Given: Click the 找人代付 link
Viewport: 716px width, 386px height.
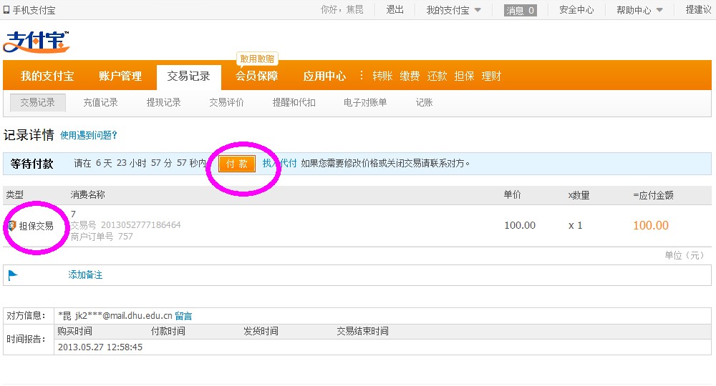Looking at the screenshot, I should pyautogui.click(x=279, y=163).
